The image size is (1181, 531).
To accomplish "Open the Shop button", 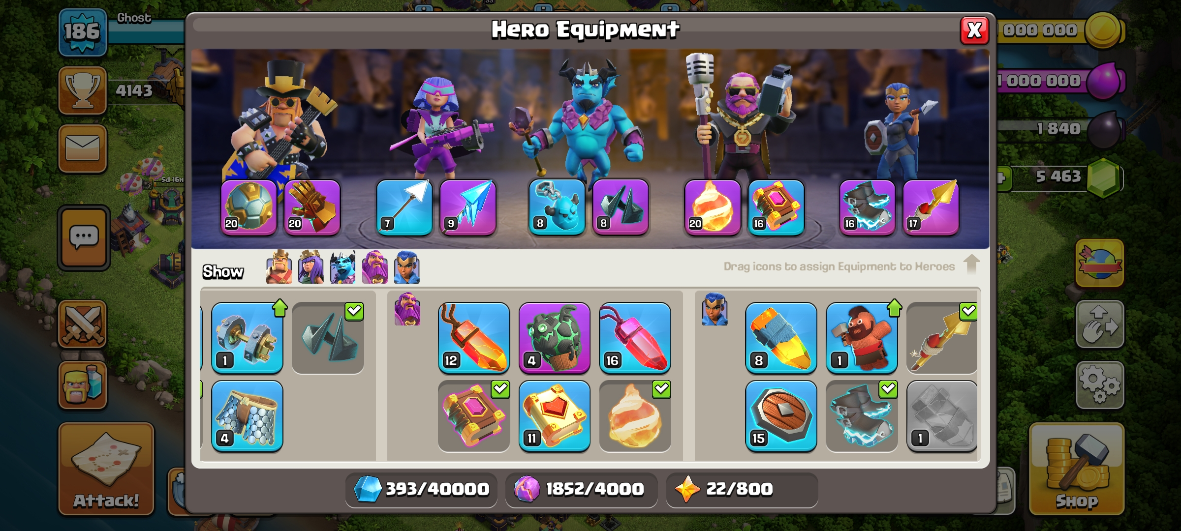I will point(1077,469).
